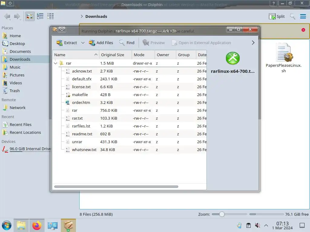The image size is (310, 232).
Task: Expand the Ark toolbar overflow chevron
Action: (253, 43)
